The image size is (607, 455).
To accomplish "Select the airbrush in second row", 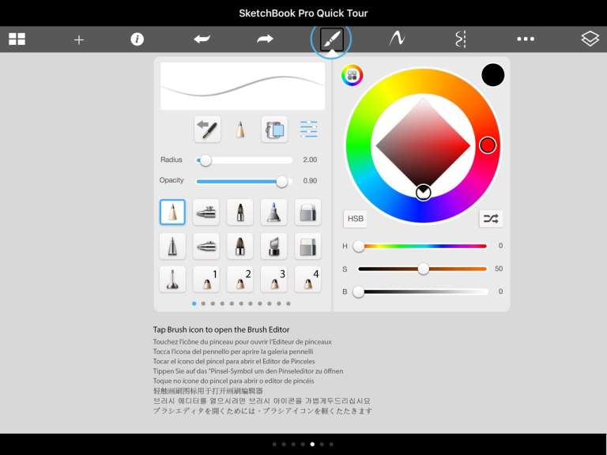I will click(x=206, y=246).
